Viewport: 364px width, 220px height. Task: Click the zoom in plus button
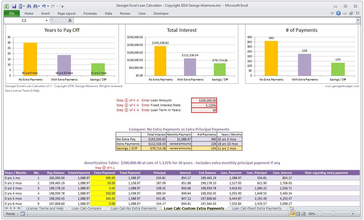[353, 214]
